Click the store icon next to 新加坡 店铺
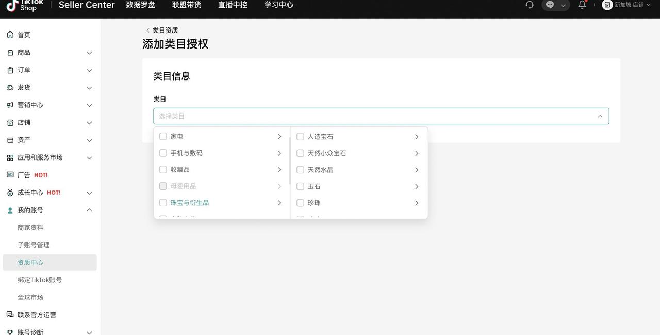Screen dimensions: 660x335 607,5
